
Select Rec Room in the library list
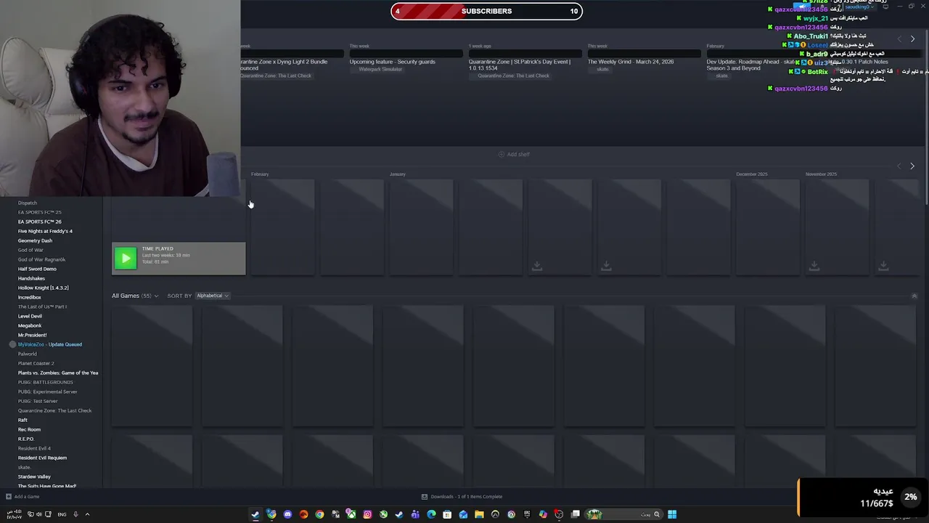[29, 429]
